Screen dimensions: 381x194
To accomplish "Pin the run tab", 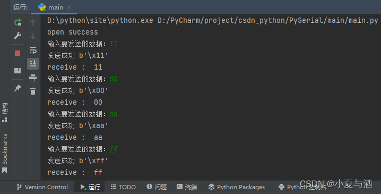I will (18, 88).
